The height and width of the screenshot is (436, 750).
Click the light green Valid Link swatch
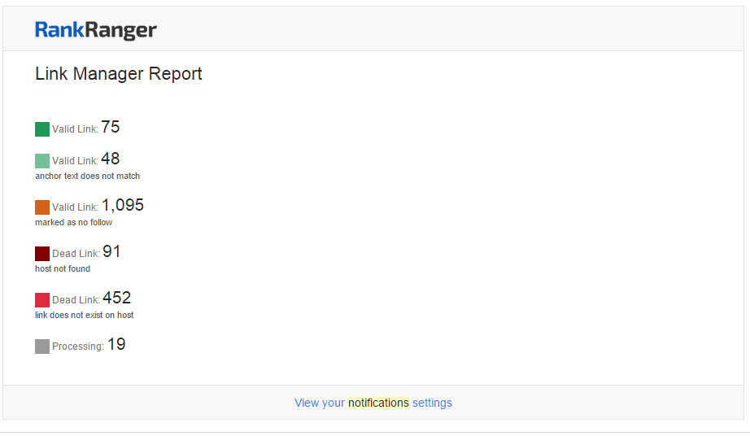click(x=42, y=160)
